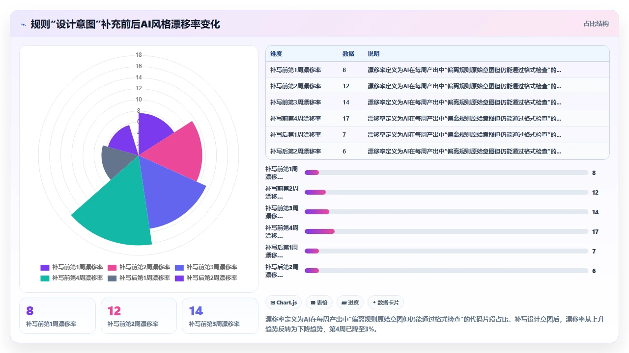Click the progress bar showing value 12
Image resolution: width=629 pixels, height=353 pixels.
446,192
